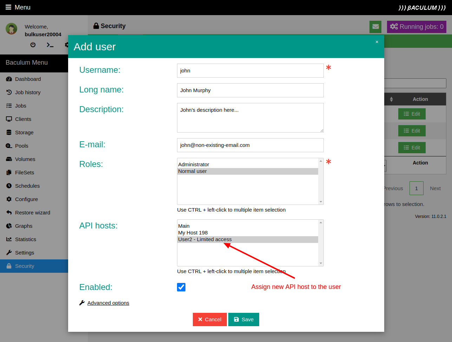Uncheck the Enabled checkbox
452x342 pixels.
pyautogui.click(x=181, y=287)
